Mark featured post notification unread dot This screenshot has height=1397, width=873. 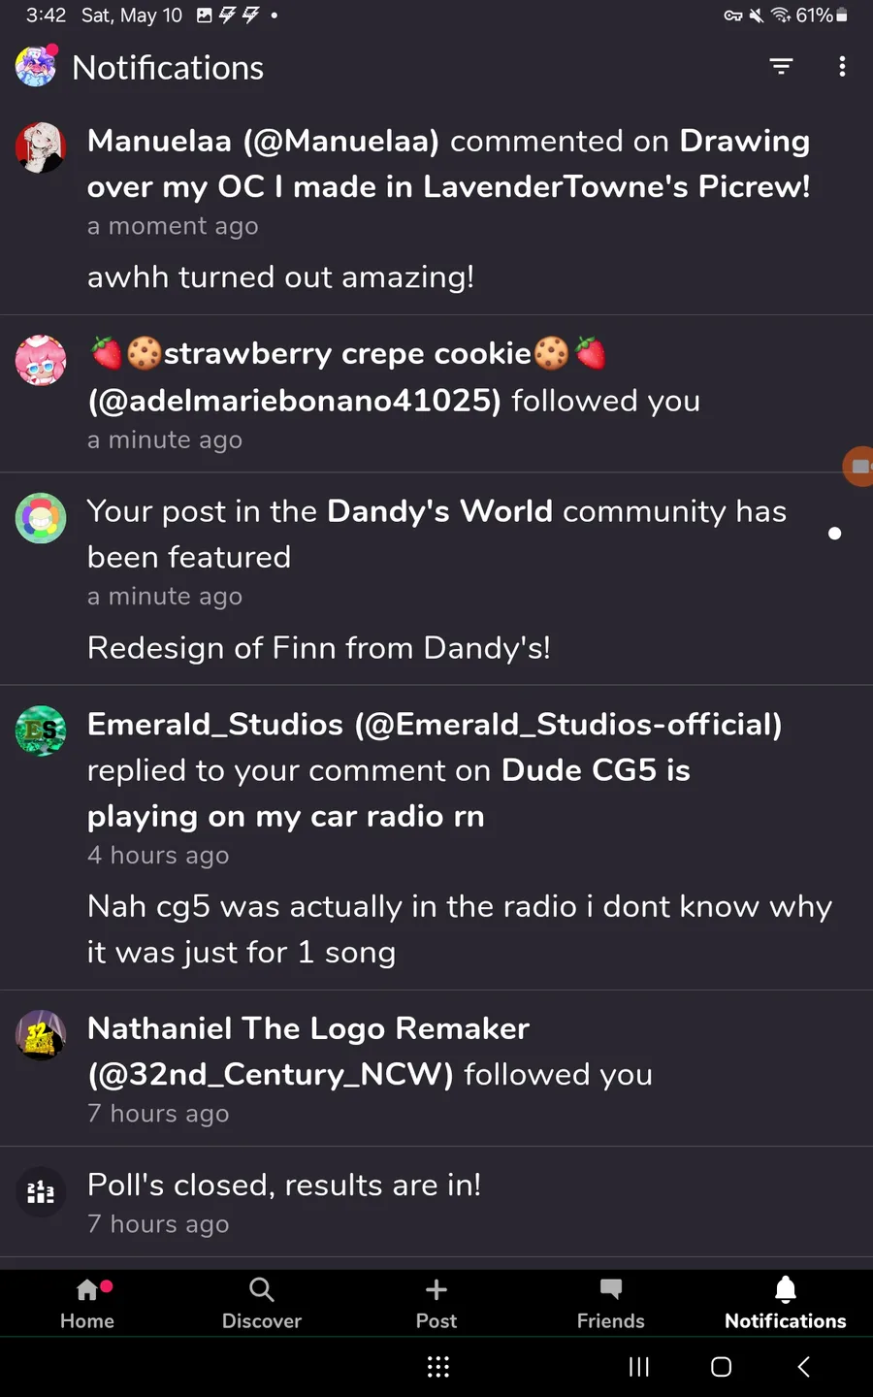[x=834, y=534]
